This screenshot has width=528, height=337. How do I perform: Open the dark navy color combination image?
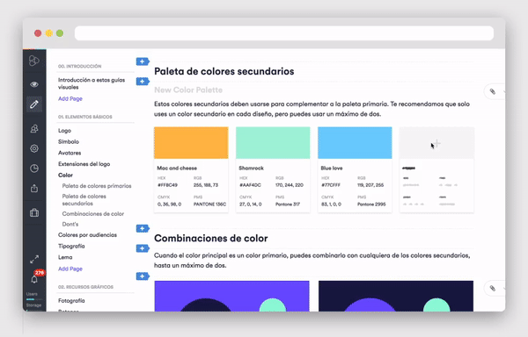(396, 296)
